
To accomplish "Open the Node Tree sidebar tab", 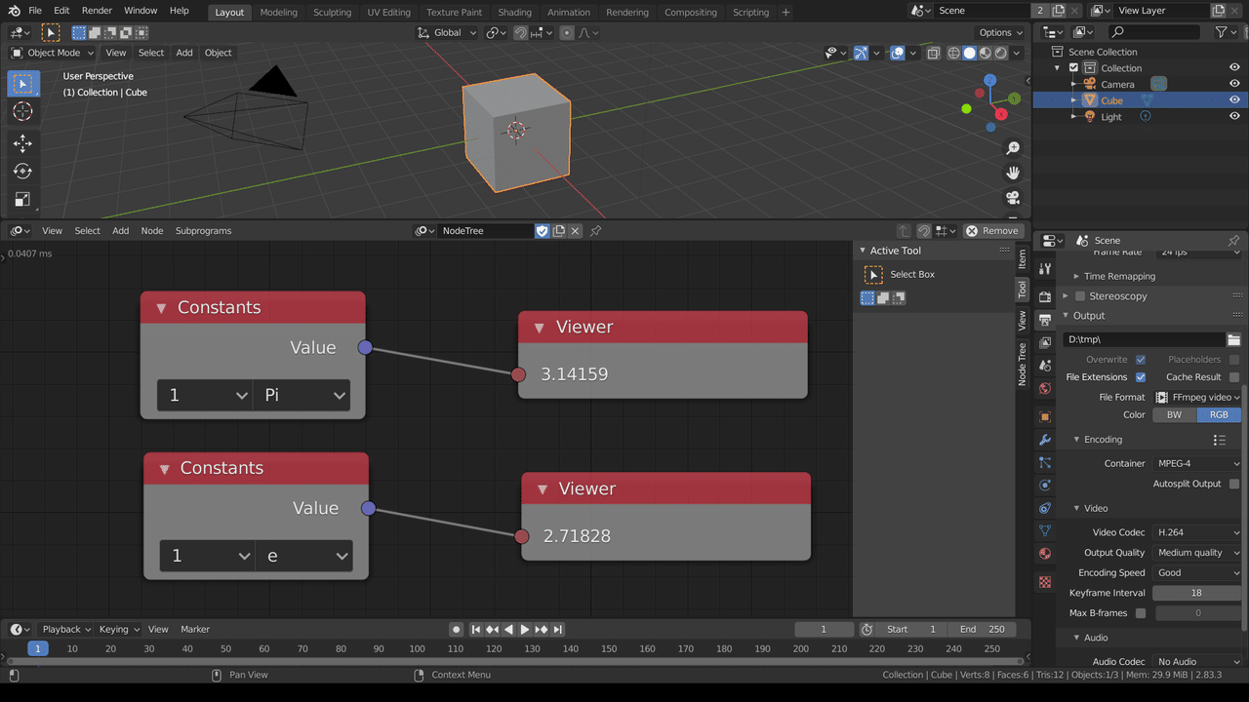I will tap(1023, 364).
